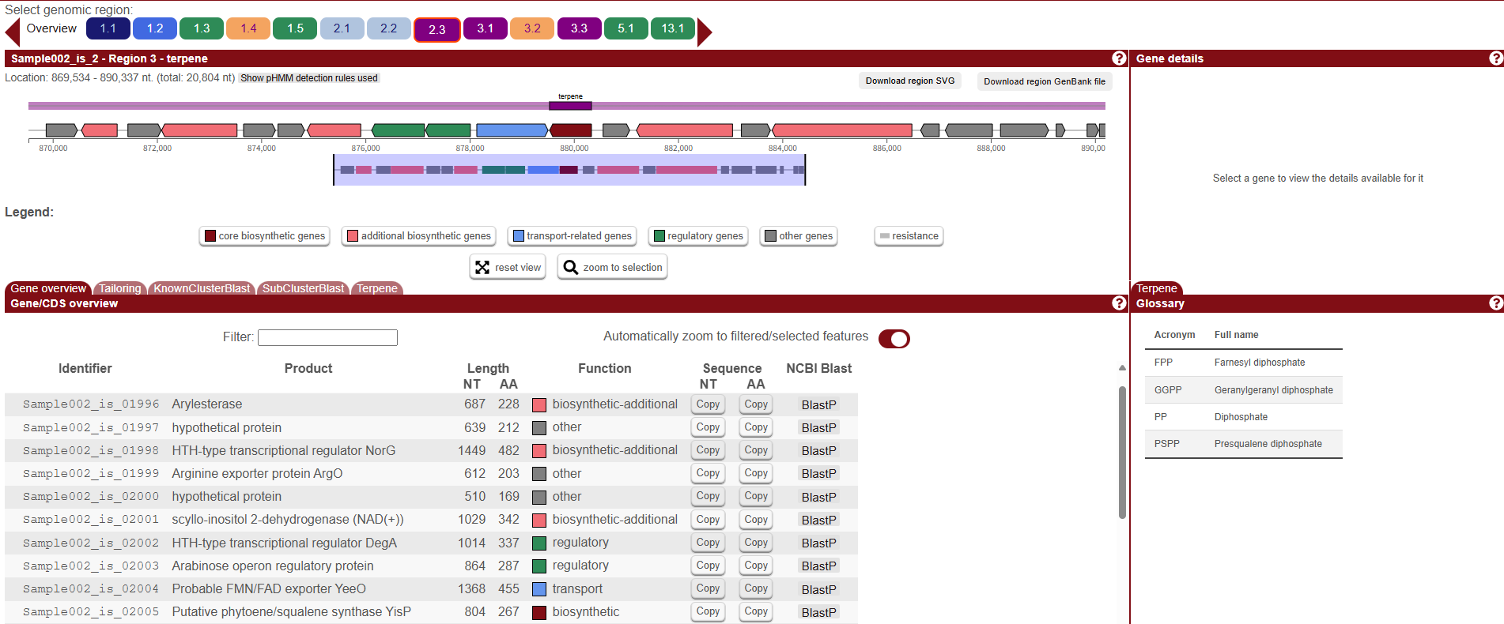Toggle automatic zoom to filtered features switch

(x=894, y=339)
